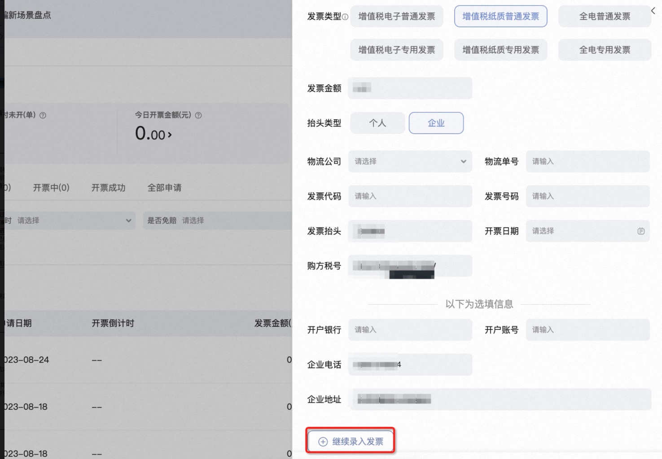The image size is (662, 459).
Task: Select 全电专用发票 invoice type
Action: click(x=605, y=50)
